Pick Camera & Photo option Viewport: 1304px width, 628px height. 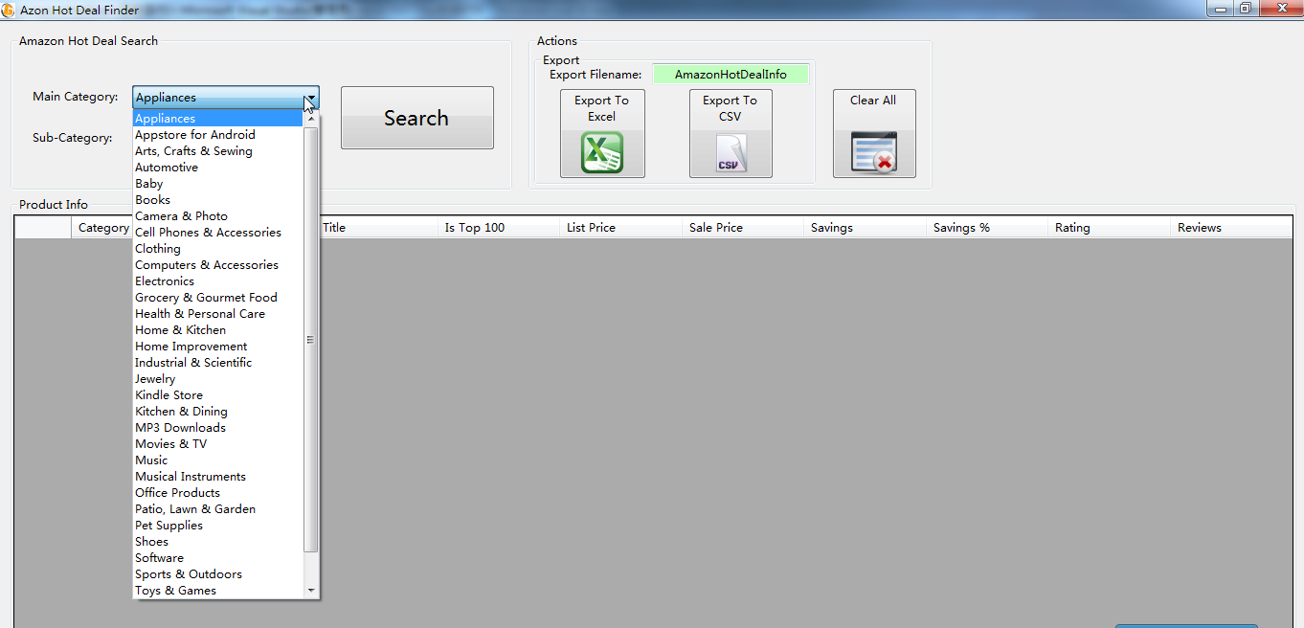(217, 216)
